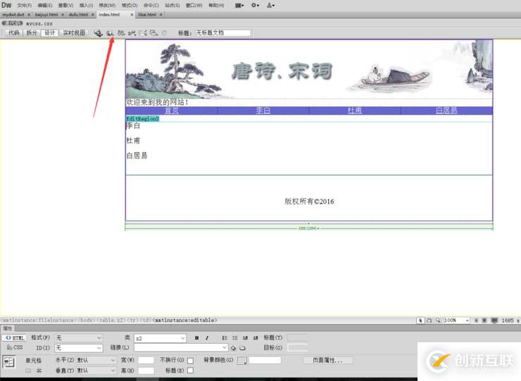Click the browser compatibility check icon
The image size is (521, 381).
coord(143,33)
